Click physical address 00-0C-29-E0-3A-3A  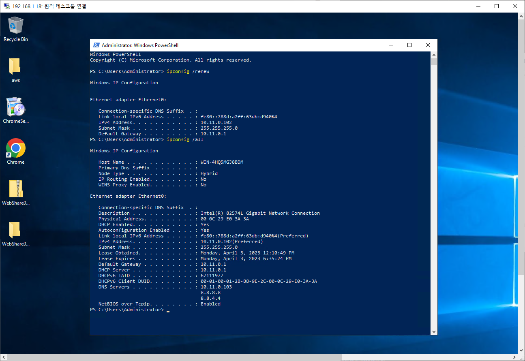tap(225, 219)
